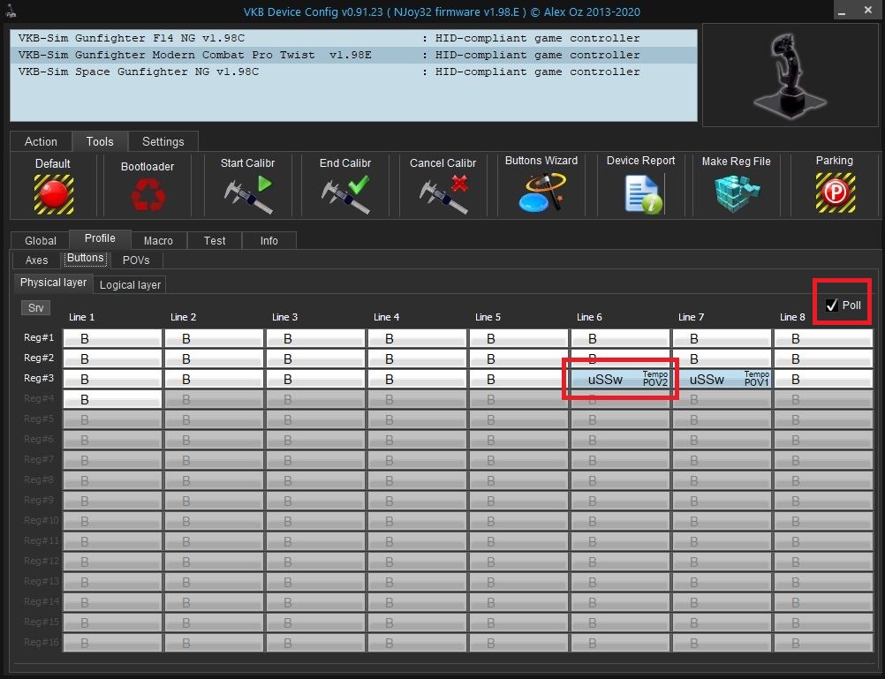Viewport: 885px width, 679px height.
Task: Click uSSw Tempo POV2 cell in Line 6
Action: click(620, 379)
